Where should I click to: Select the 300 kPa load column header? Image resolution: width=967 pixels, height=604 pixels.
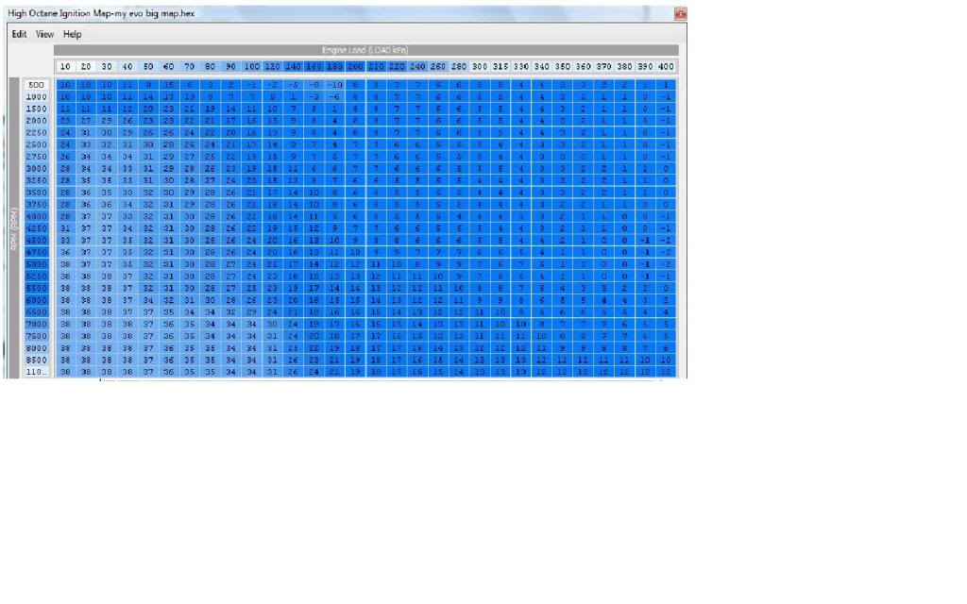pos(479,67)
